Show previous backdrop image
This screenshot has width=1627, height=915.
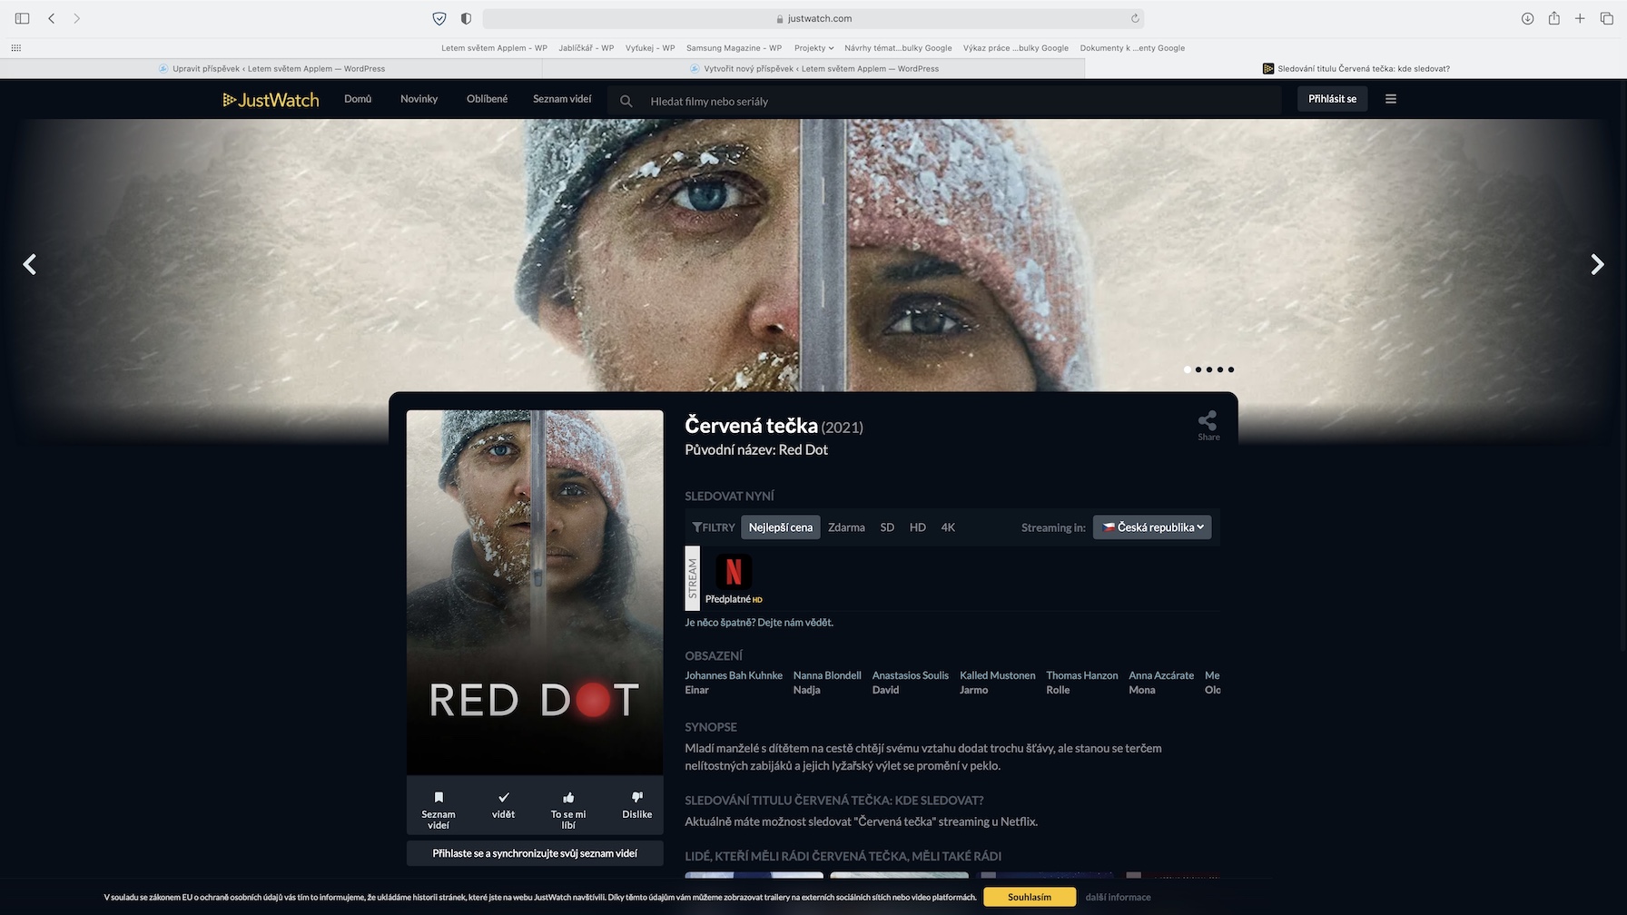(x=30, y=264)
